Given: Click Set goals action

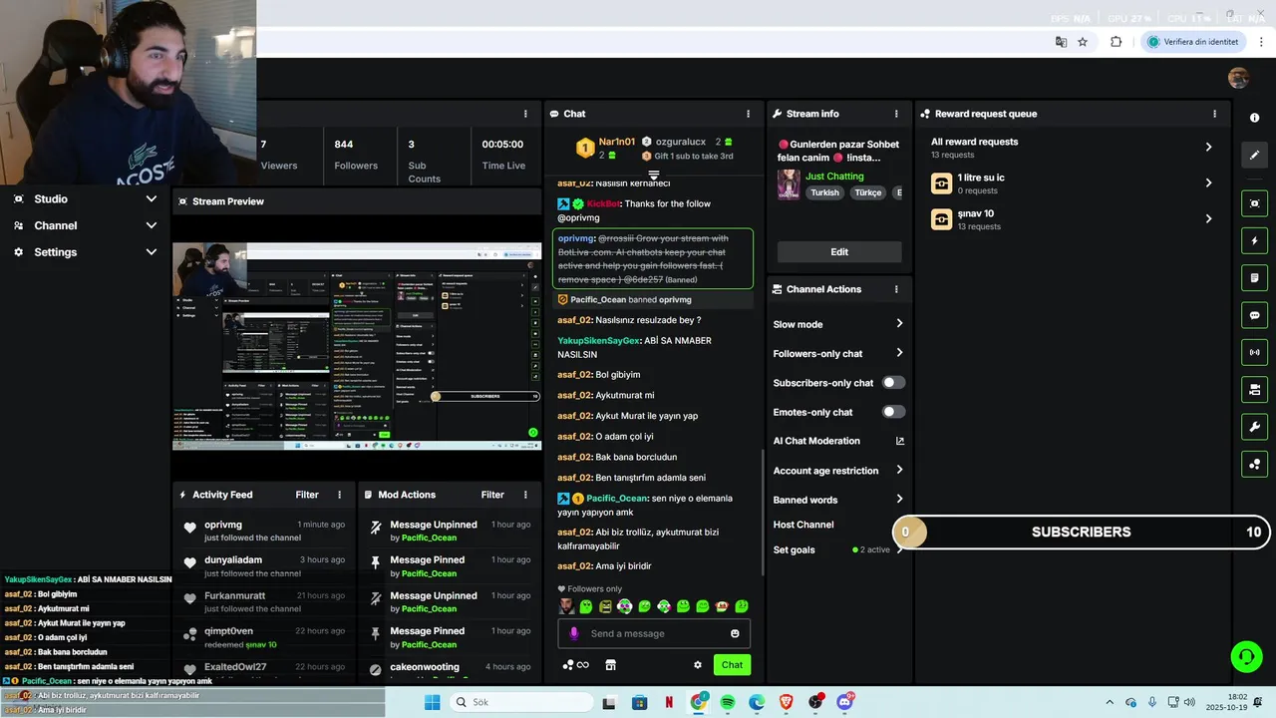Looking at the screenshot, I should (795, 549).
